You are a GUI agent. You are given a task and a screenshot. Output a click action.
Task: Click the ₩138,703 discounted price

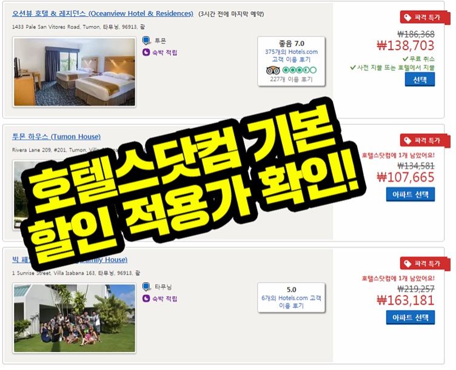pos(406,45)
